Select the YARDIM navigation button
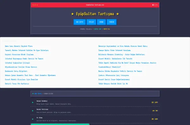The image size is (190, 125). click(111, 22)
